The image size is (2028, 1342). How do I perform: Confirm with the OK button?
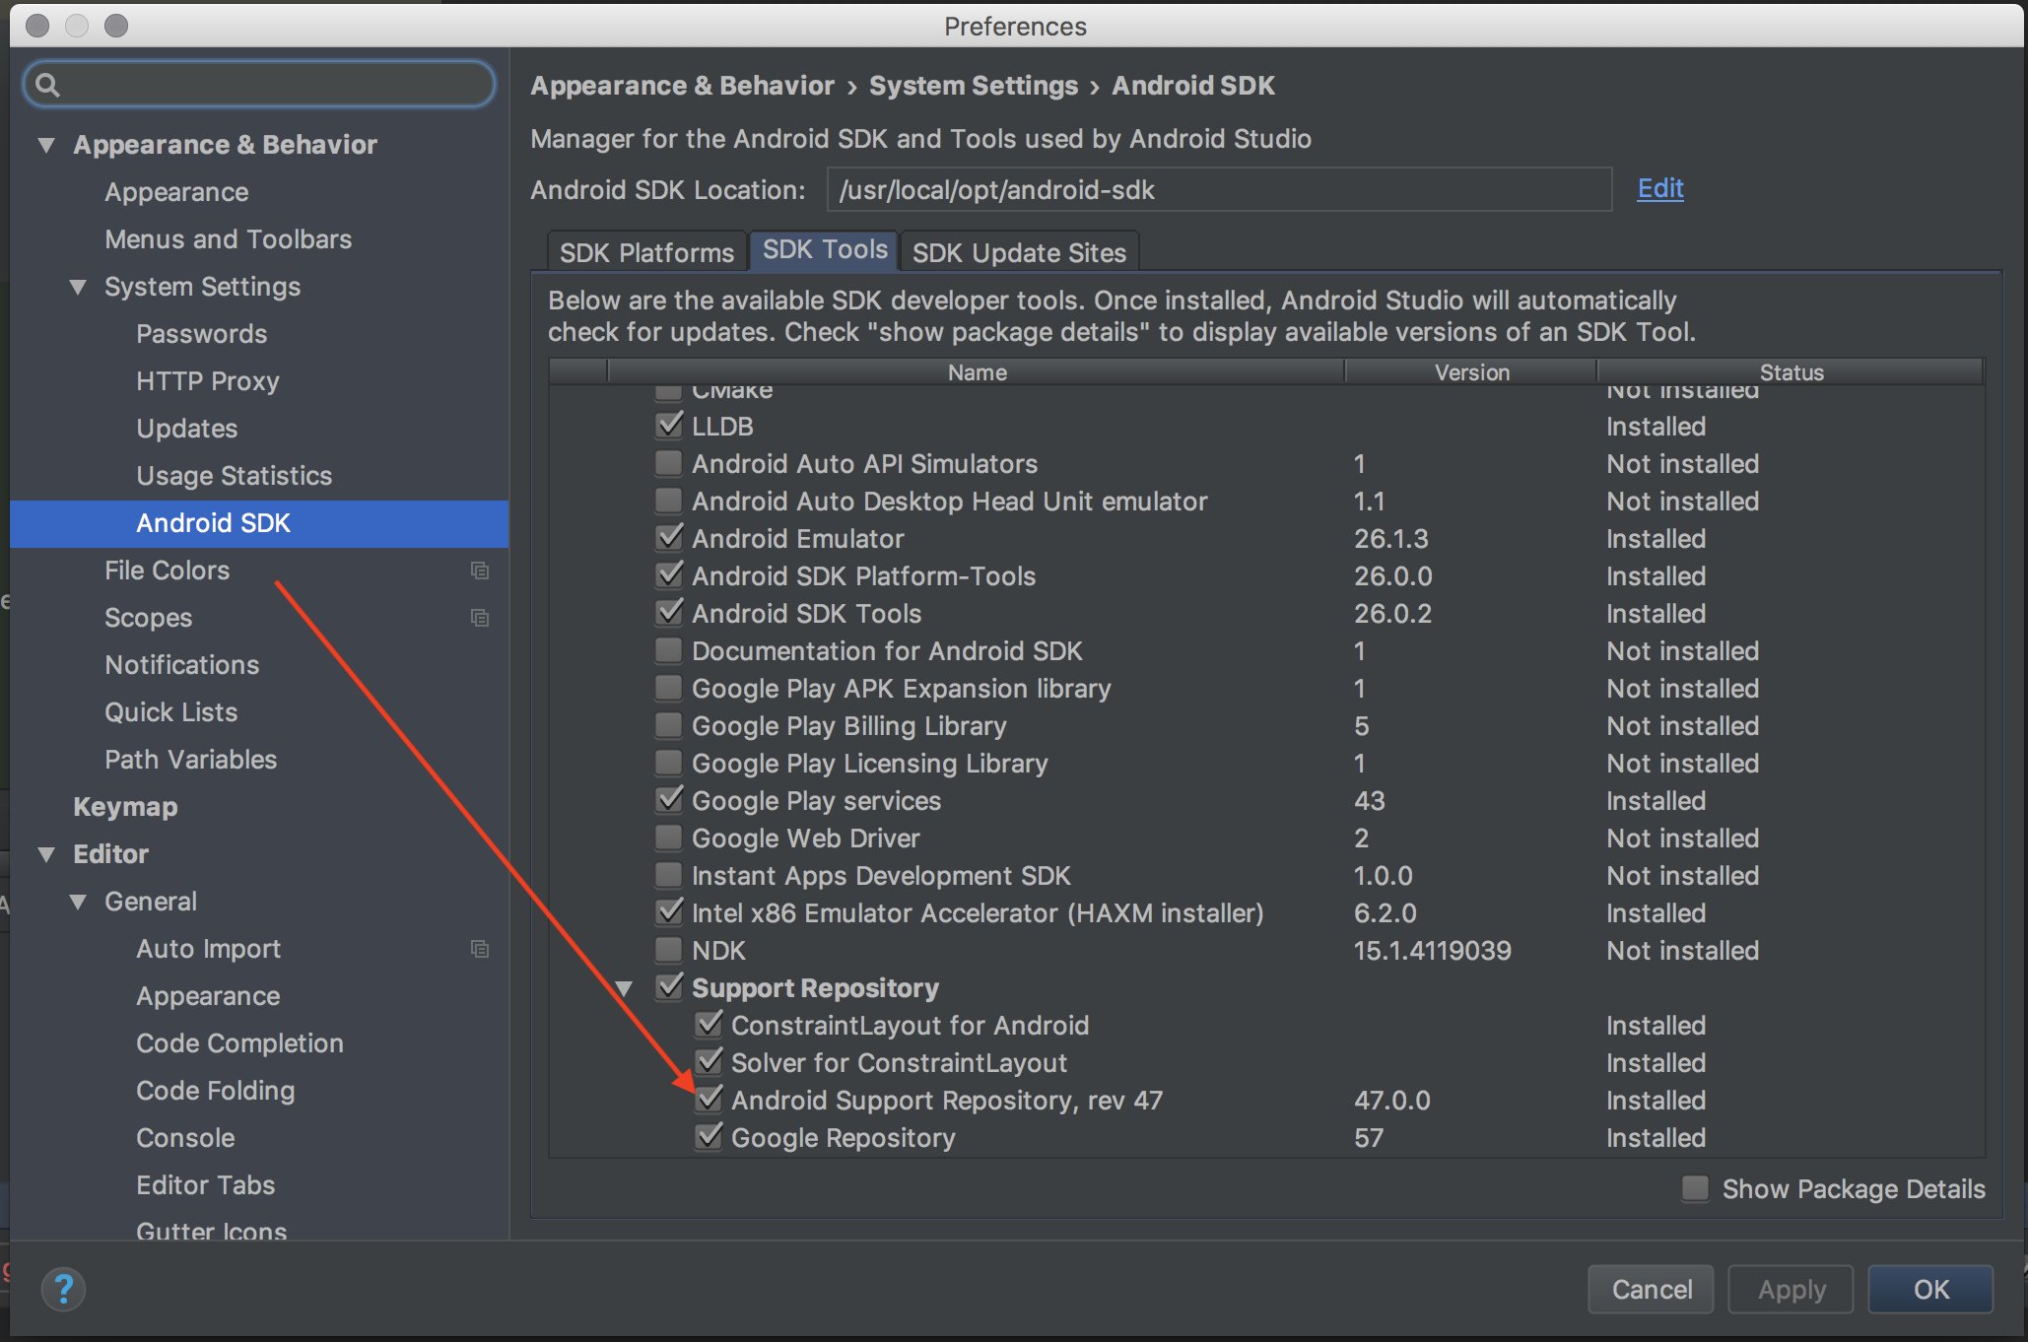coord(1931,1289)
